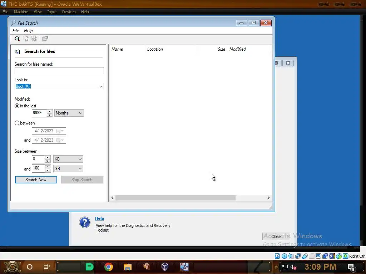
Task: Open VirtualBox Devices menu
Action: pyautogui.click(x=69, y=12)
